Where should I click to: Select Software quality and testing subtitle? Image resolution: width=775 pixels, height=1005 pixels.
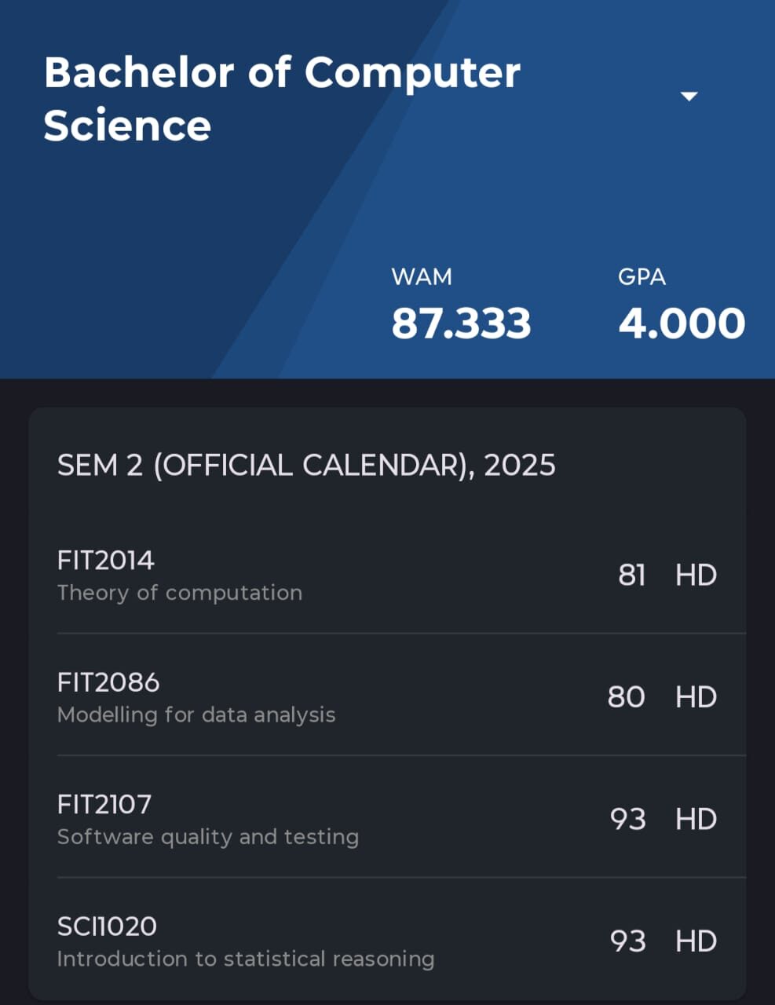208,837
